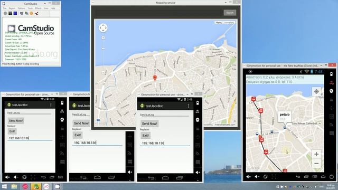The height and width of the screenshot is (190, 338).
Task: Toggle CamStudio compact view icon
Action: point(22,13)
